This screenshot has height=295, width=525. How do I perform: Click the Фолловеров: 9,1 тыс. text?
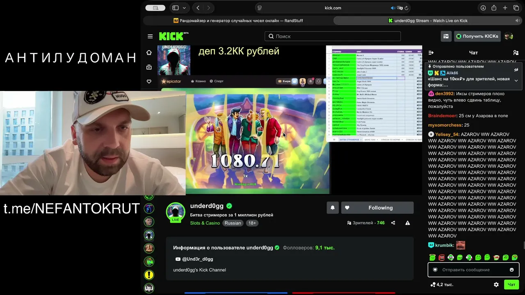(309, 247)
